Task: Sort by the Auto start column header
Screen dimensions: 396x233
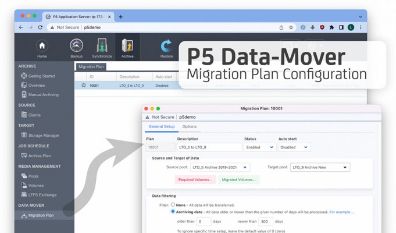Action: [163, 77]
